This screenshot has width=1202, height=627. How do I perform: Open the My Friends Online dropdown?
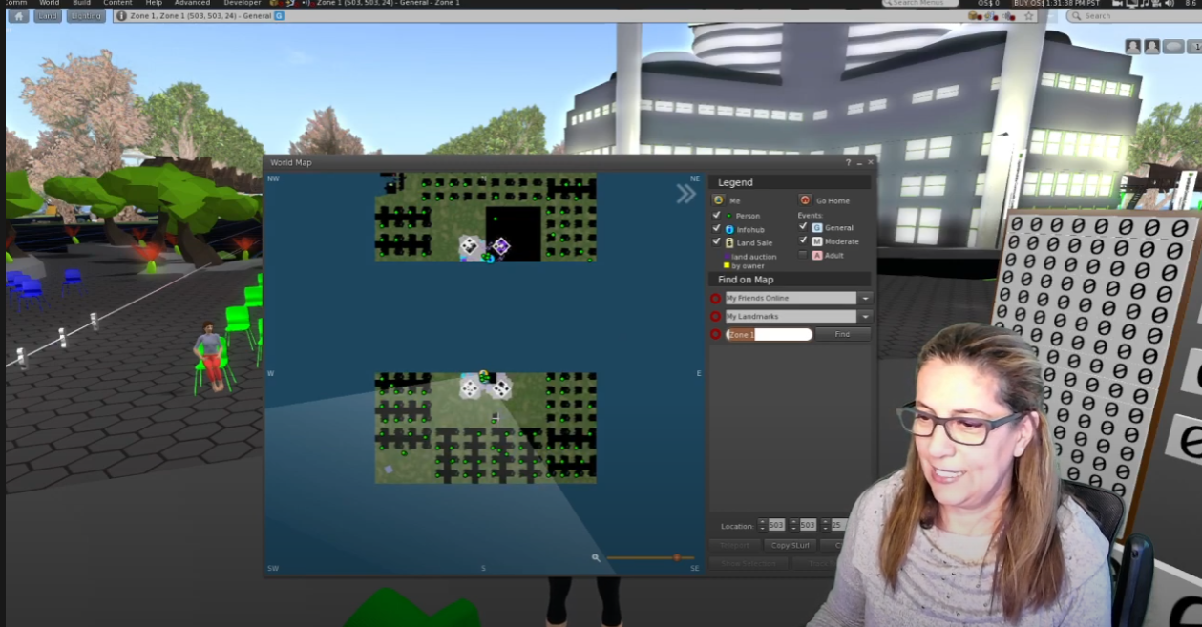pyautogui.click(x=865, y=299)
